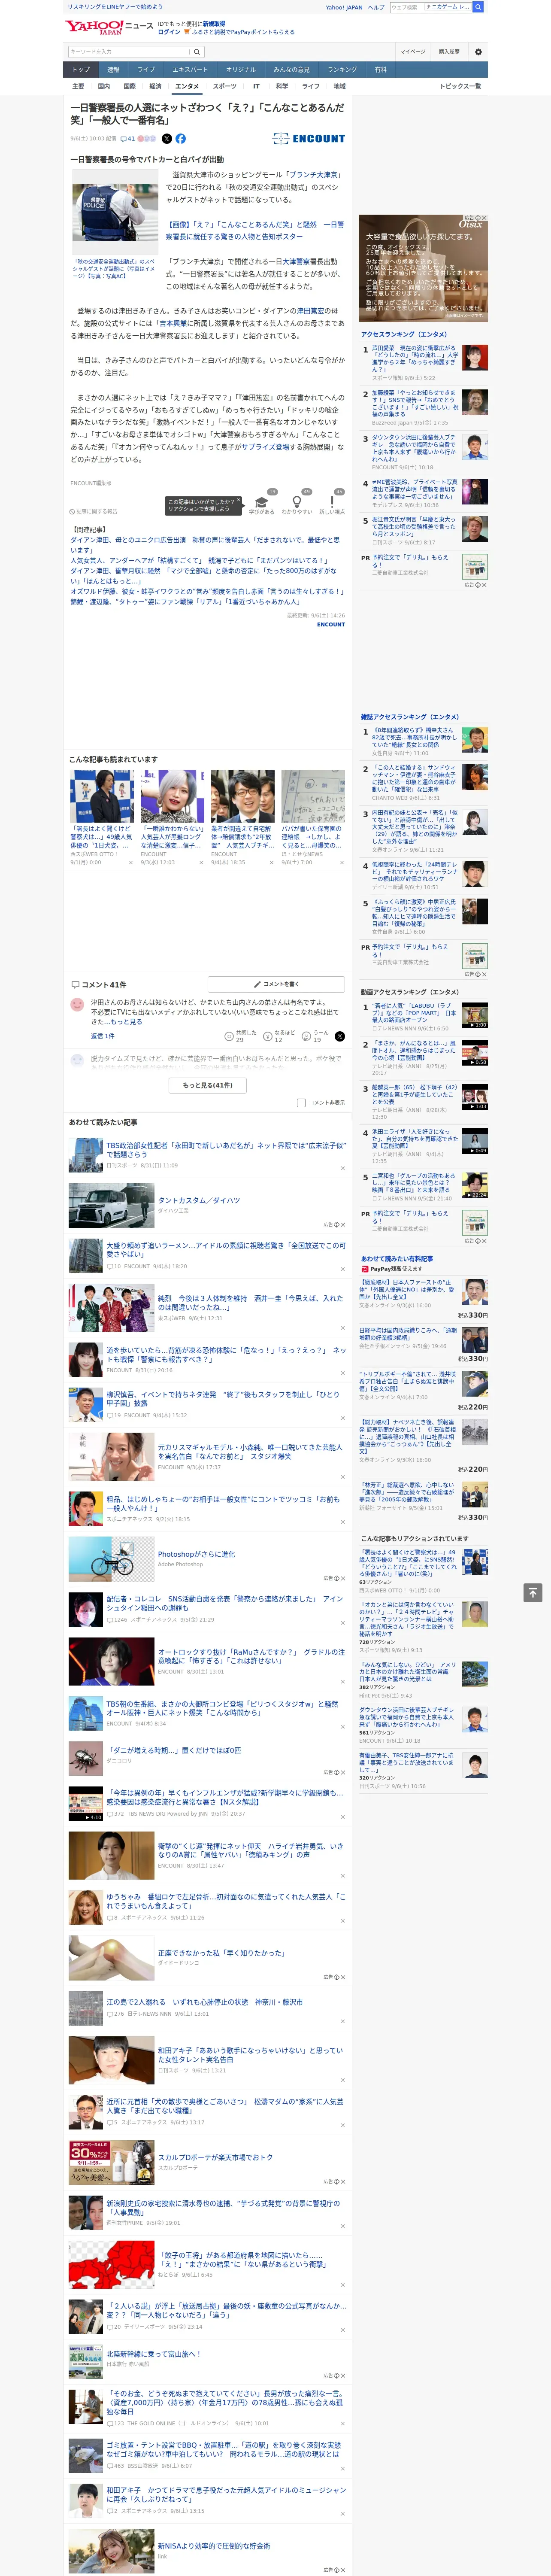
Task: Open 江の島で2人溺れる article
Action: pos(205,2002)
